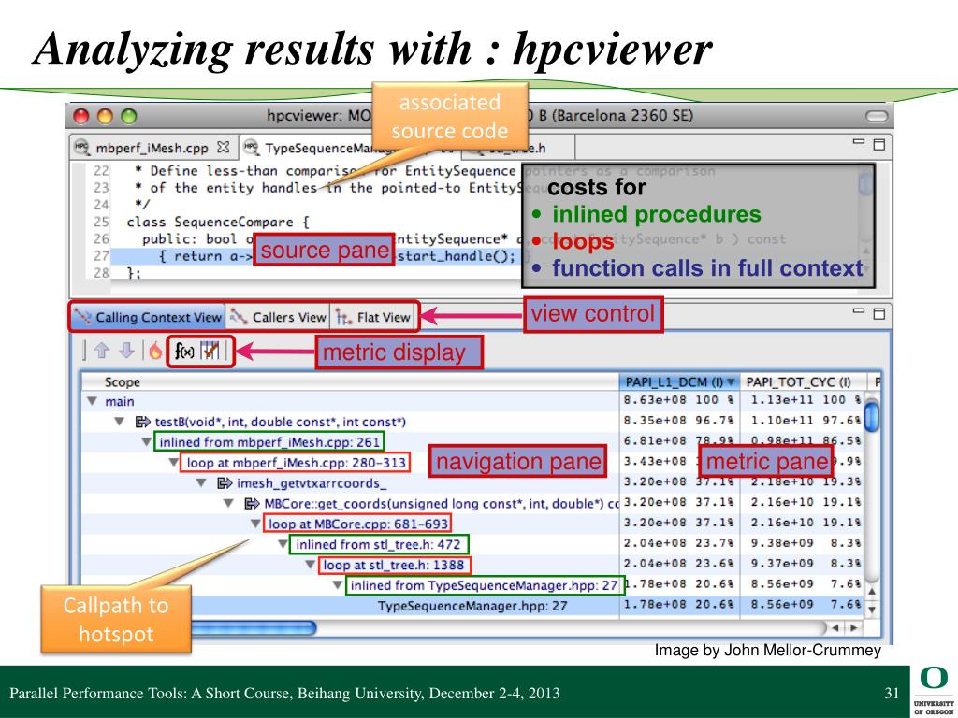Minimize the source editor pane

click(x=859, y=142)
